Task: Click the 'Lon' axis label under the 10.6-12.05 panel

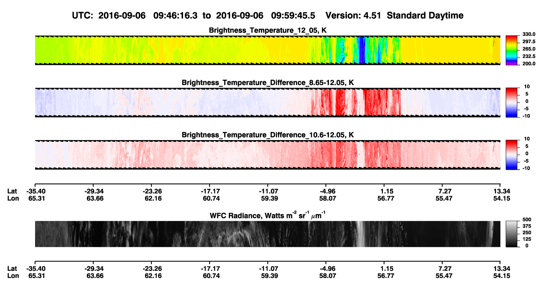Action: coord(13,198)
